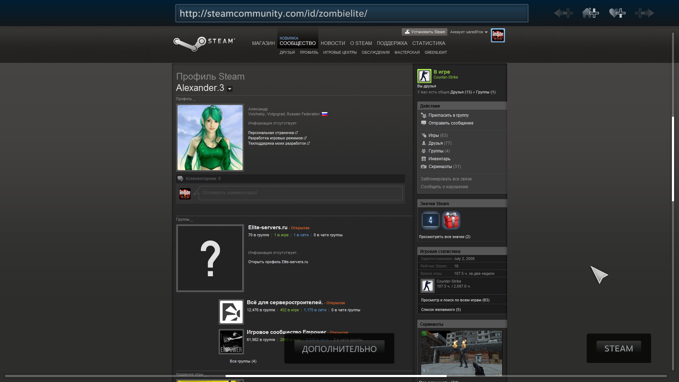The width and height of the screenshot is (679, 382).
Task: Open the Персональная страничка link
Action: pyautogui.click(x=273, y=133)
